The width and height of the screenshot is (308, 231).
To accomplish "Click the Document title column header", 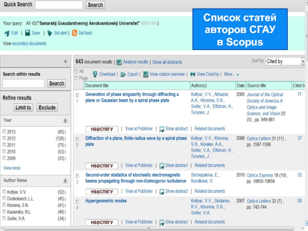I will tap(98, 85).
